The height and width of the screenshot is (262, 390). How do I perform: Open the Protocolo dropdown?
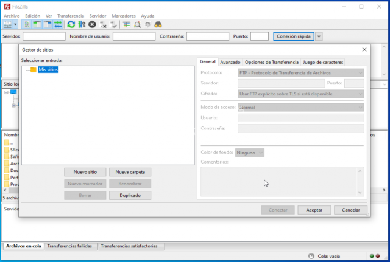pyautogui.click(x=301, y=73)
